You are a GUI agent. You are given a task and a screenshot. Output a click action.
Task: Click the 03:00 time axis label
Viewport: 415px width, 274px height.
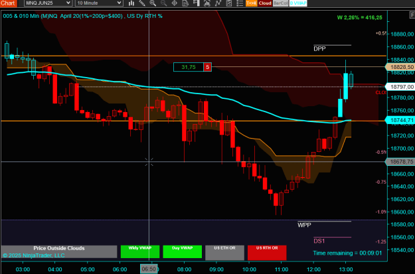23,269
